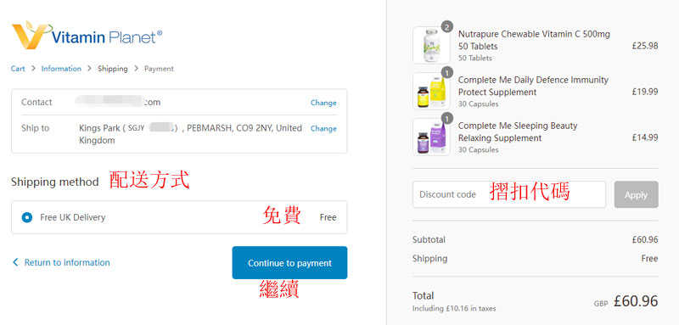This screenshot has width=679, height=325.
Task: Continue to payment
Action: (289, 263)
